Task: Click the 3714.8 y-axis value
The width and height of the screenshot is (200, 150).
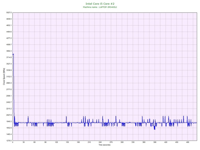Action: [x=9, y=57]
